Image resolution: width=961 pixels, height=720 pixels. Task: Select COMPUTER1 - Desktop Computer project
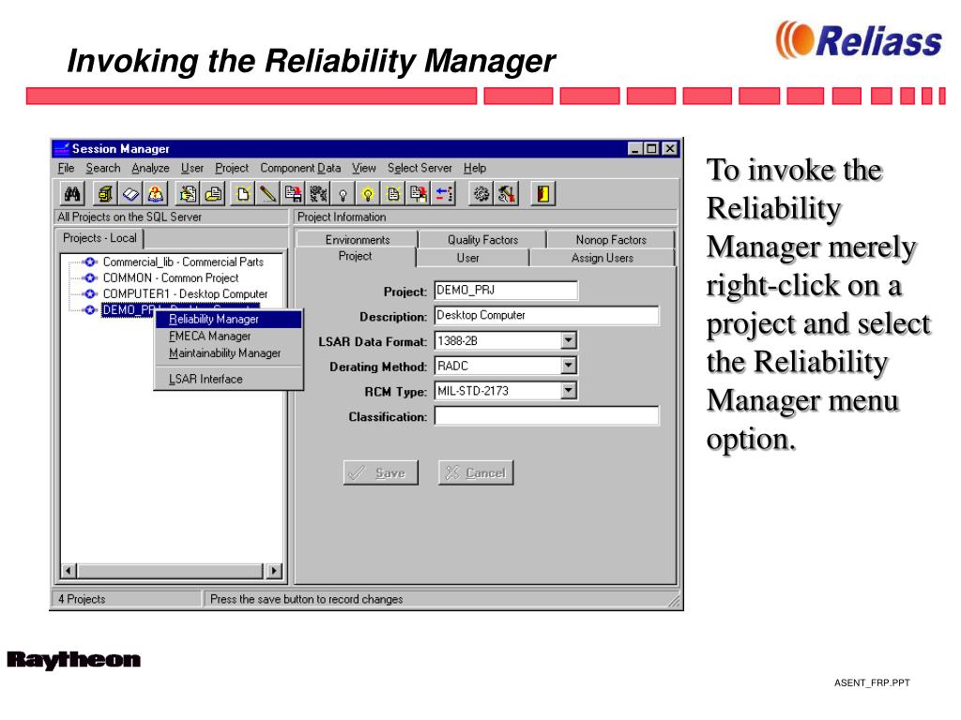pyautogui.click(x=185, y=293)
